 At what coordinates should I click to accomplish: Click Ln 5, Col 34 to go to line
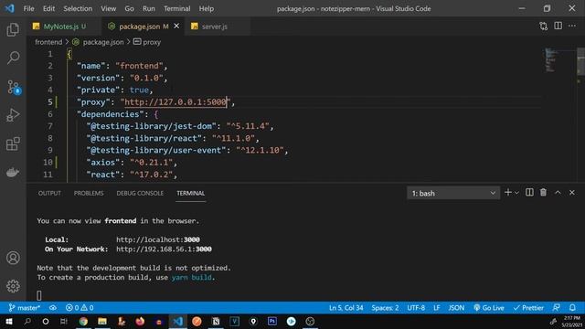[346, 308]
